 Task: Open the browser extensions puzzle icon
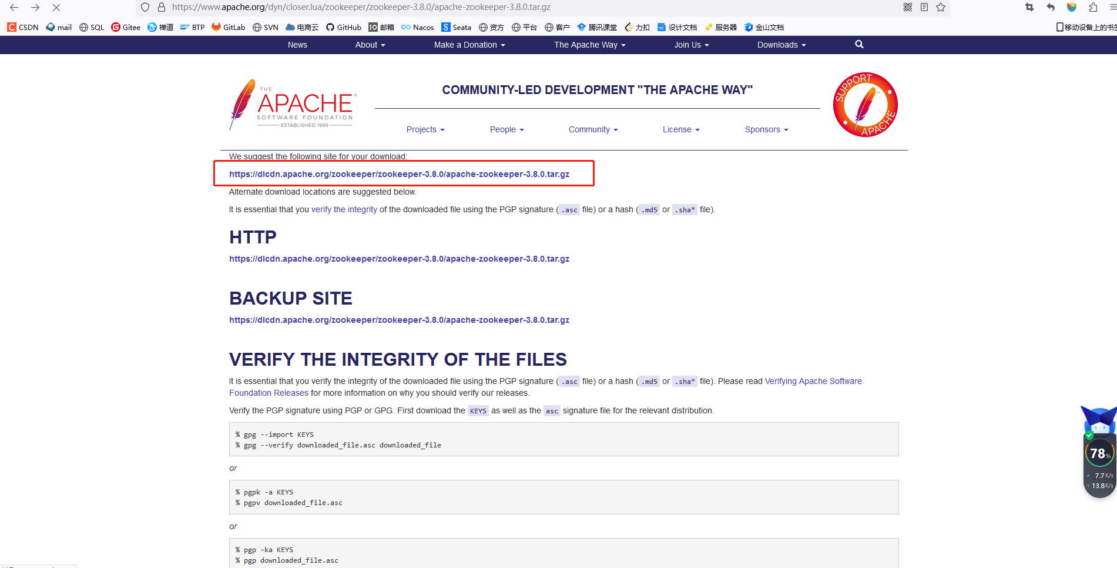[1093, 7]
